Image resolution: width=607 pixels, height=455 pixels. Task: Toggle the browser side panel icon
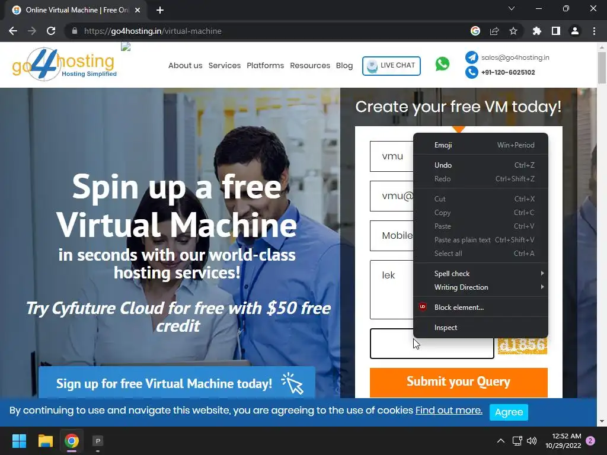coord(556,31)
